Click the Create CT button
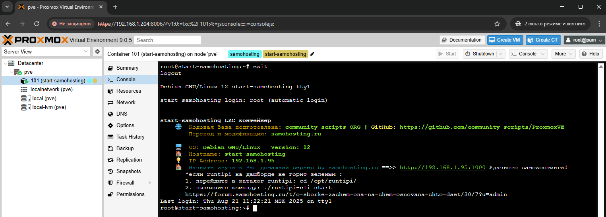This screenshot has height=217, width=606. [x=543, y=40]
